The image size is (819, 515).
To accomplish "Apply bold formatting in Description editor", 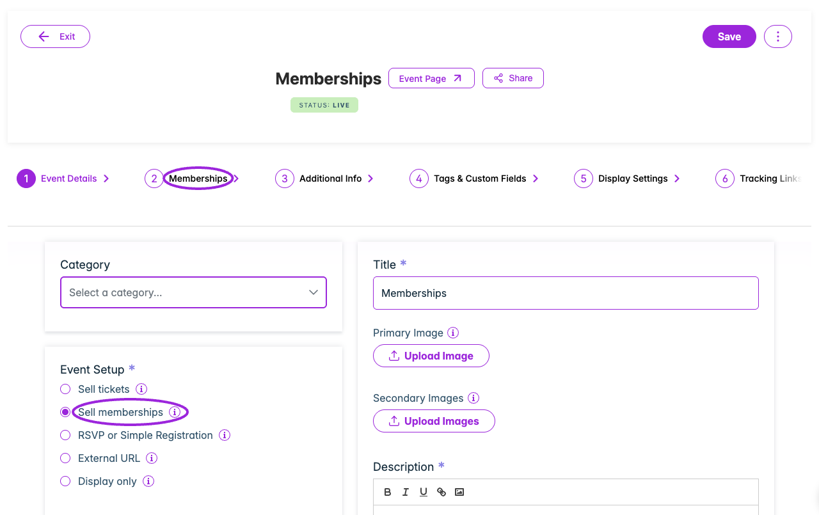I will 388,492.
